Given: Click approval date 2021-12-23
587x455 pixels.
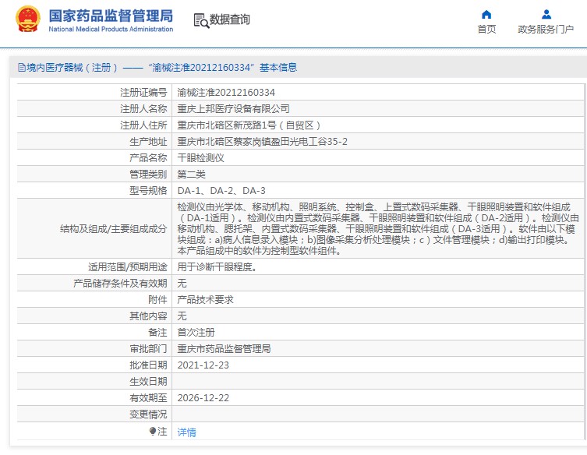Looking at the screenshot, I should [203, 365].
